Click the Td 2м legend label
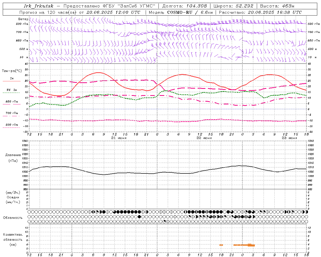The width and height of the screenshot is (321, 257). 12,90
